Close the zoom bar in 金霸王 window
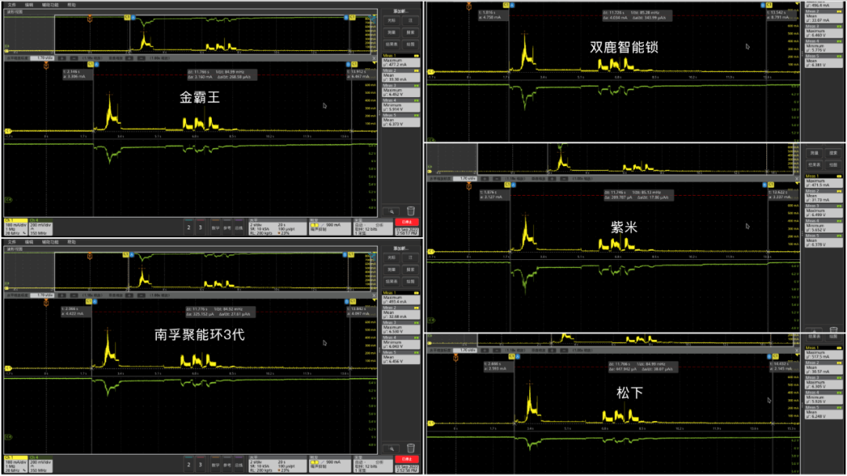The image size is (847, 476). pyautogui.click(x=374, y=58)
